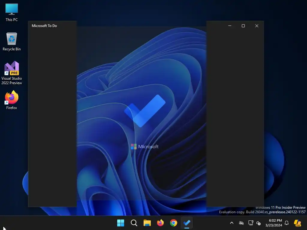Open the Windows Start menu
This screenshot has width=307, height=230.
(x=121, y=223)
